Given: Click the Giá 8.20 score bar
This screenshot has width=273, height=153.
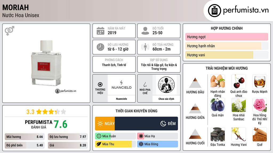Looking at the screenshot, I should click(x=68, y=145).
